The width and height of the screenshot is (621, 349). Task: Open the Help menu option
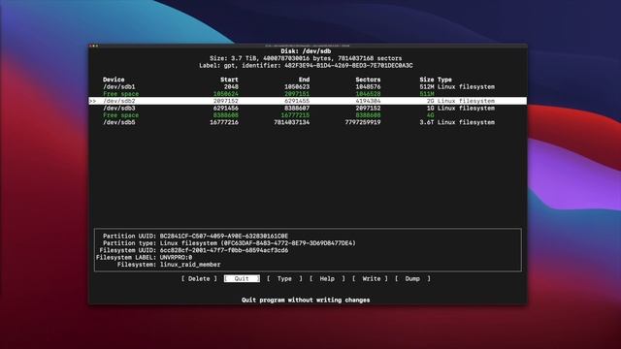(327, 278)
